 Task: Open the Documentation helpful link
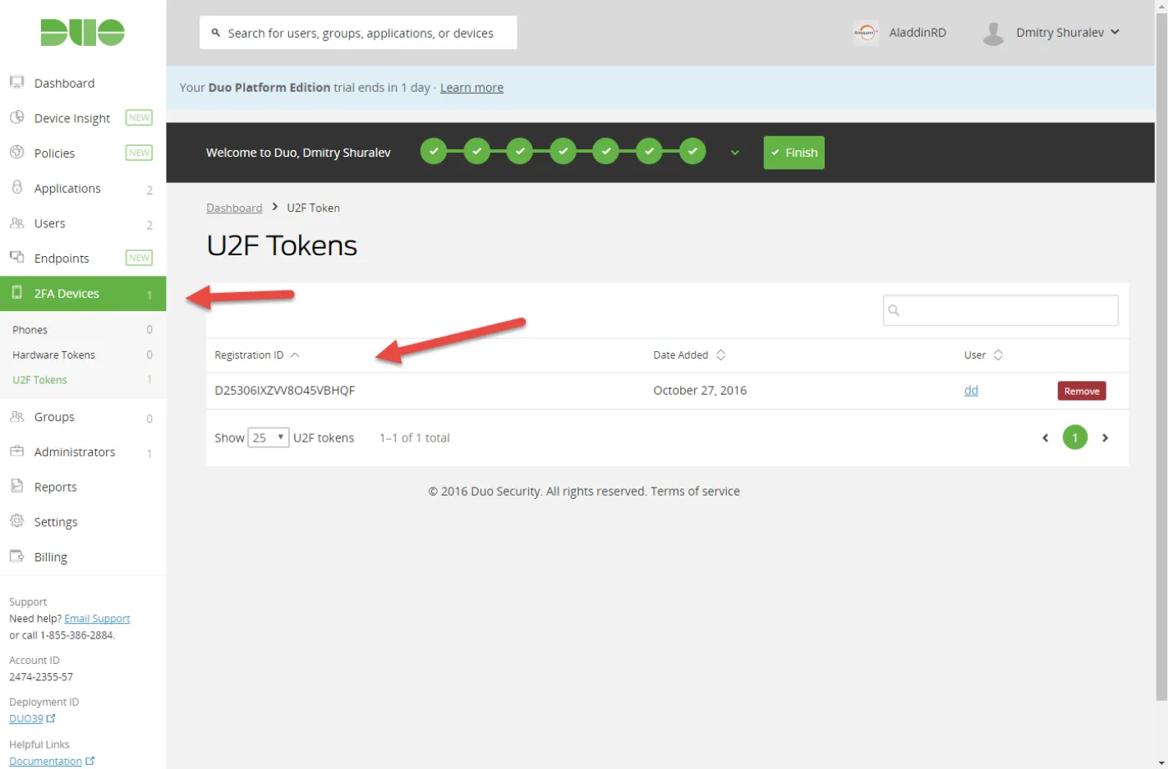pos(52,761)
